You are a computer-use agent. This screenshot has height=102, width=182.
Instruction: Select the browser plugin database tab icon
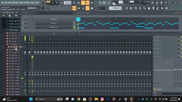coord(16,16)
